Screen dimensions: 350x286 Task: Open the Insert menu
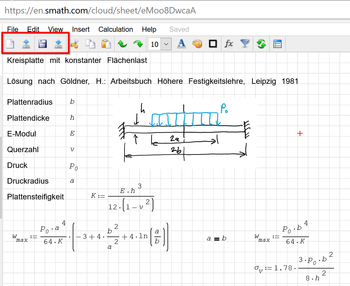pyautogui.click(x=81, y=29)
